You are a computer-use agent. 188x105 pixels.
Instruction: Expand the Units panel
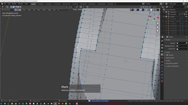point(168,52)
